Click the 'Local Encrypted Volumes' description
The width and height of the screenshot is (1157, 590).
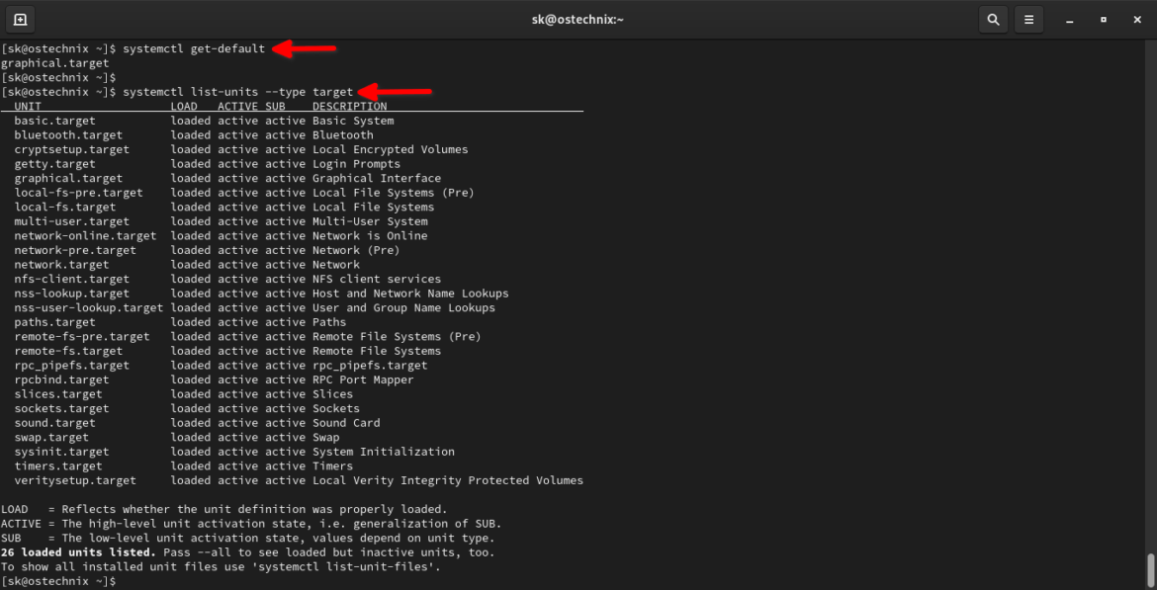[x=391, y=149]
